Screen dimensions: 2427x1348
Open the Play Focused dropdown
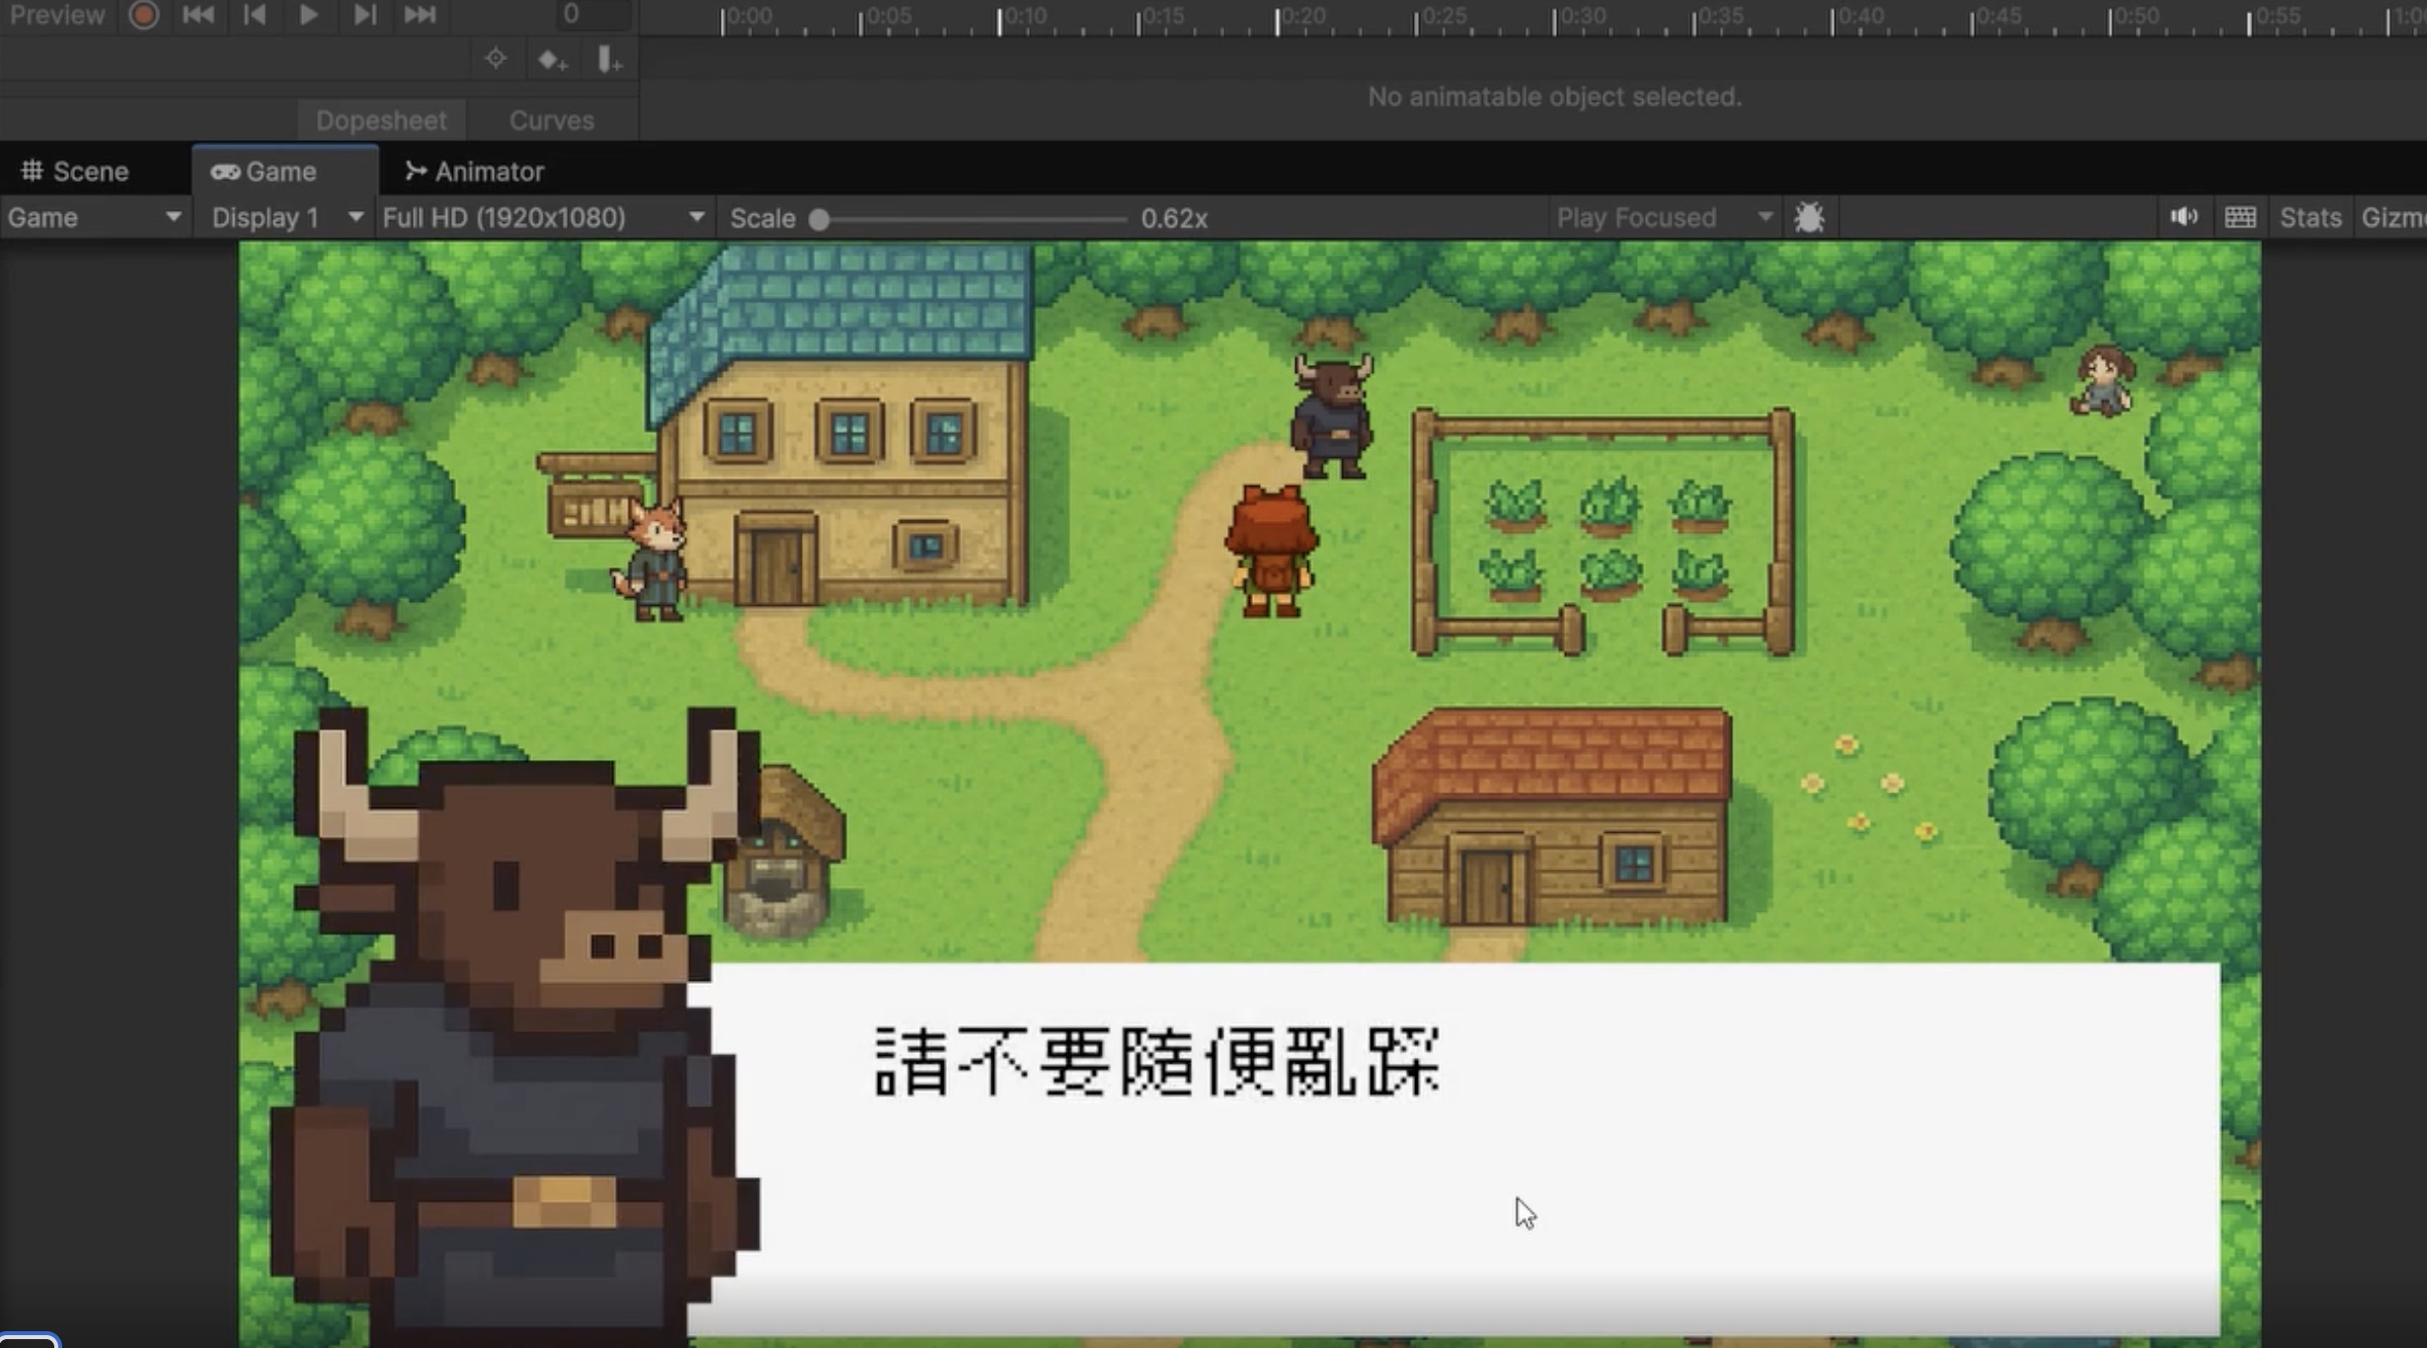[1665, 217]
